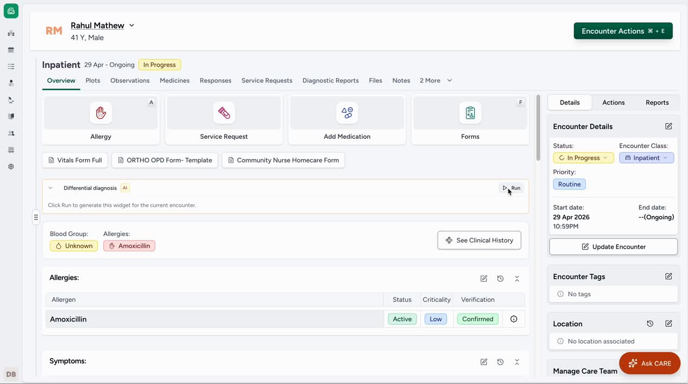Change the Inpatient encounter class dropdown
The image size is (688, 384).
click(x=646, y=158)
